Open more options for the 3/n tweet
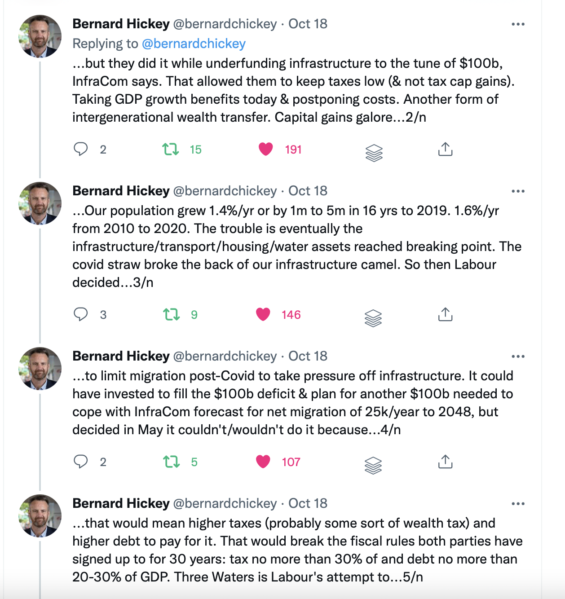Viewport: 565px width, 599px height. pos(518,191)
